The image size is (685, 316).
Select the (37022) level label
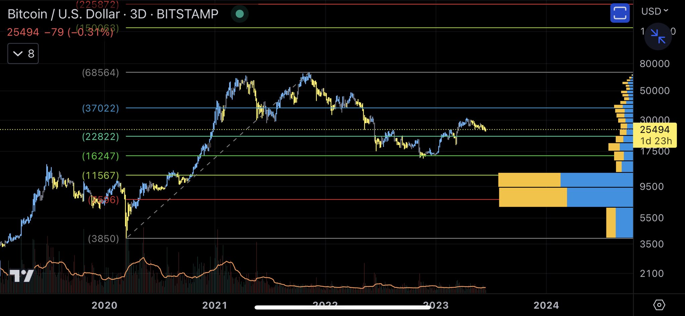[x=101, y=108]
